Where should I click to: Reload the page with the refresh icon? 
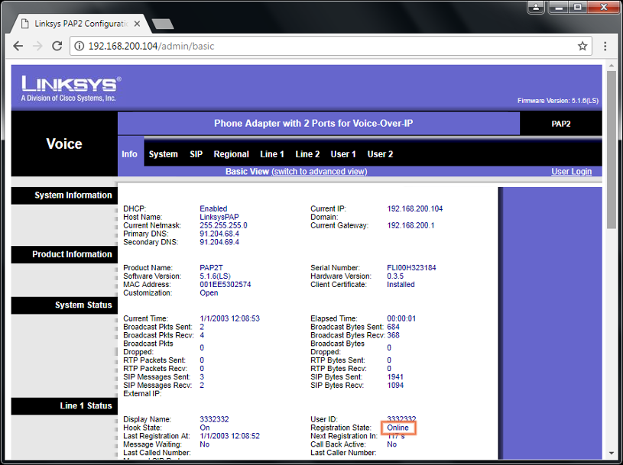click(x=57, y=46)
